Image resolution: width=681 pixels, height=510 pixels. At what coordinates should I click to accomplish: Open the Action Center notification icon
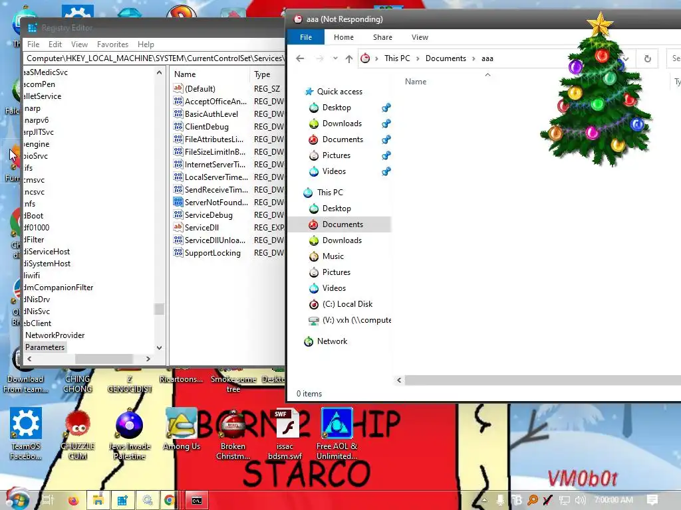652,500
